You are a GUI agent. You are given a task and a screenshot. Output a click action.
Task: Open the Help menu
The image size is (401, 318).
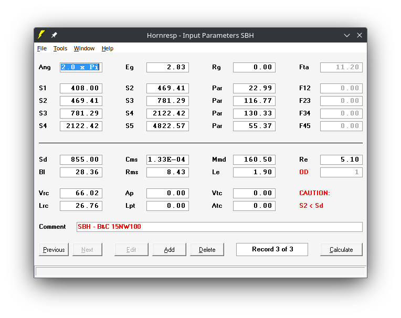click(108, 48)
